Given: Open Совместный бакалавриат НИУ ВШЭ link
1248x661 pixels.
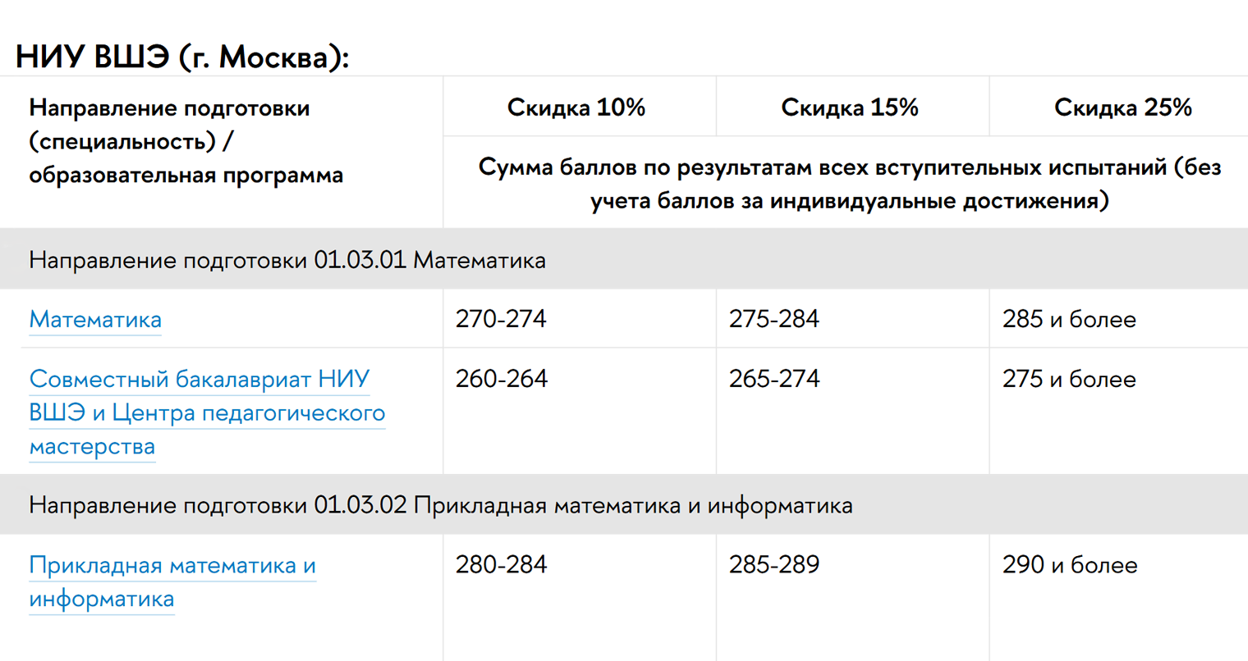Looking at the screenshot, I should tap(207, 413).
